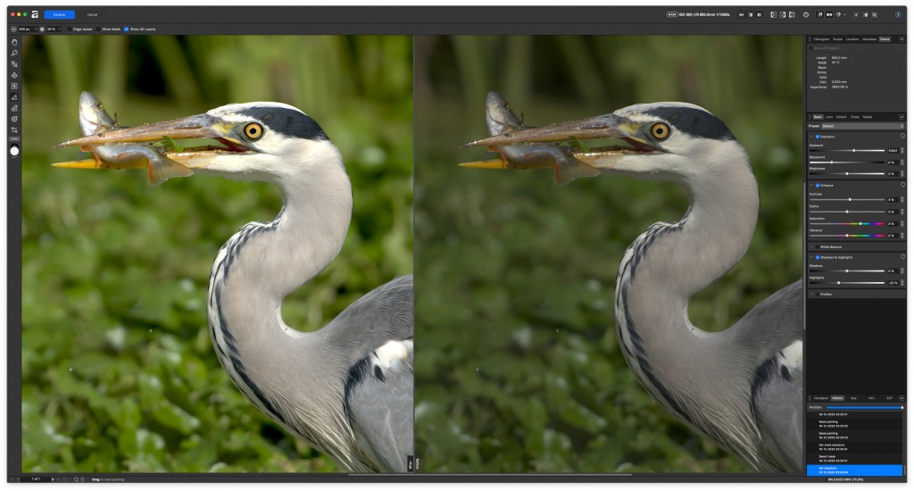Viewport: 914px width, 491px height.
Task: Toggle the Shadows & Highlights checkbox
Action: pyautogui.click(x=818, y=257)
